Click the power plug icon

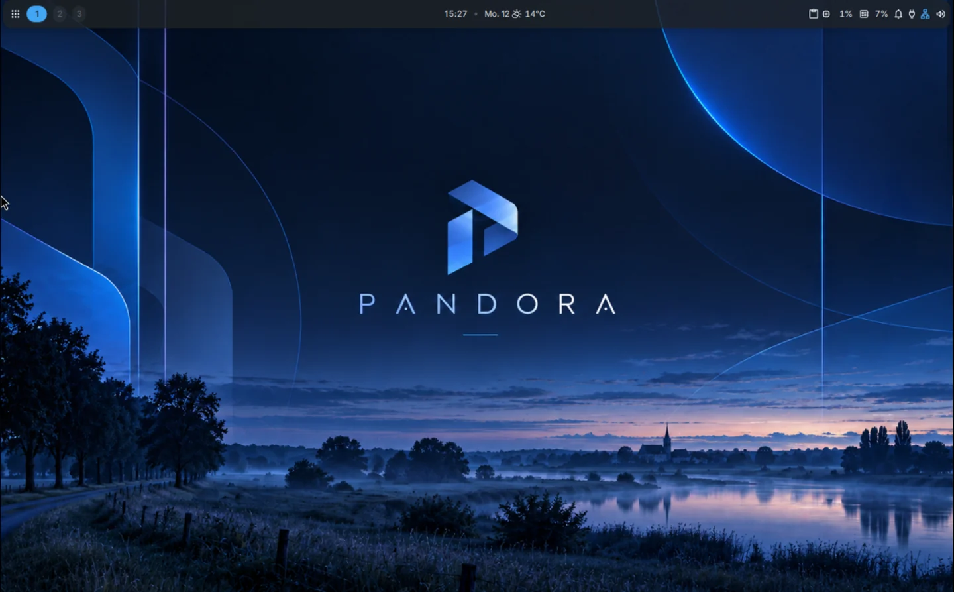(x=912, y=13)
